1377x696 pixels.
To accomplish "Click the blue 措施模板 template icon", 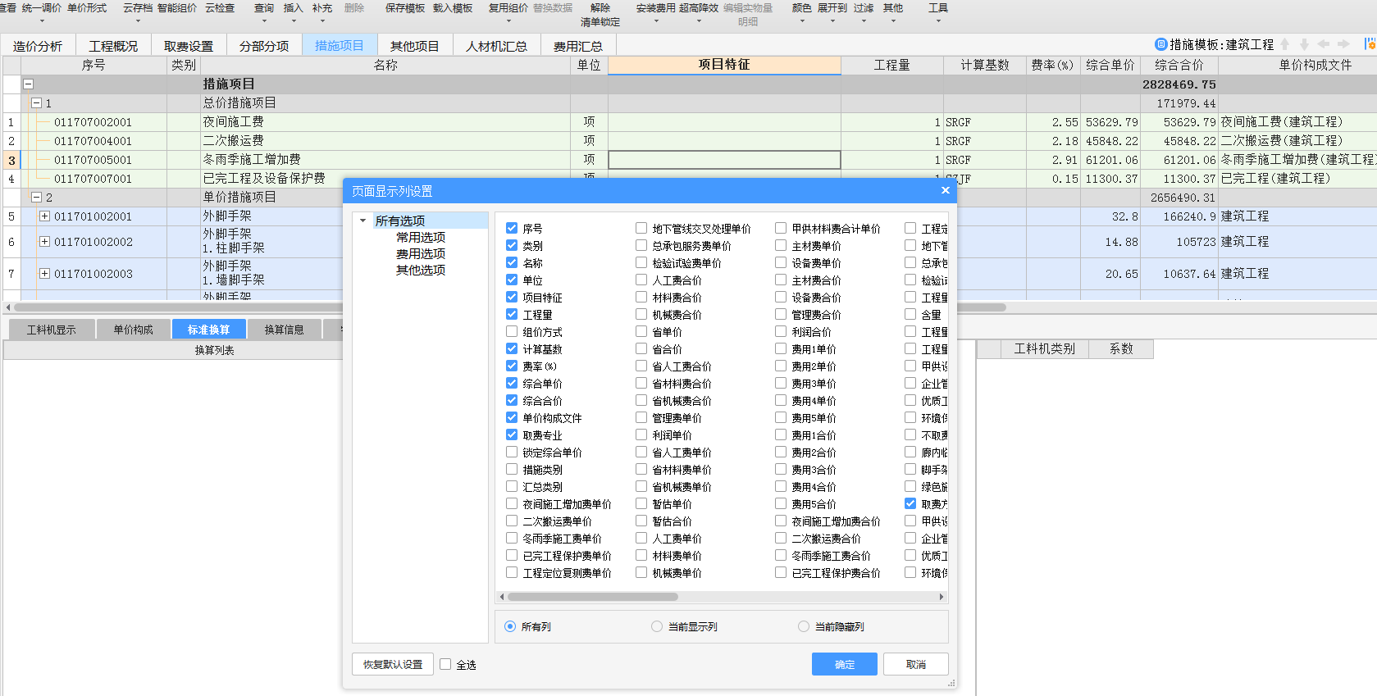I will 1160,44.
